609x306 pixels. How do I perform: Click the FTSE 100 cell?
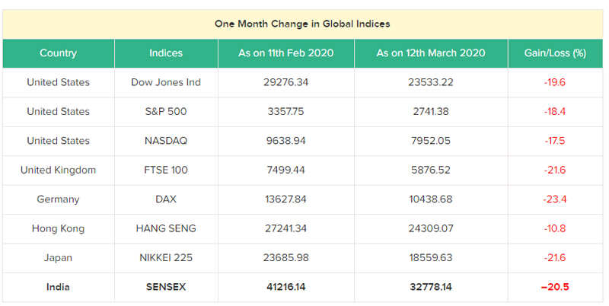166,170
